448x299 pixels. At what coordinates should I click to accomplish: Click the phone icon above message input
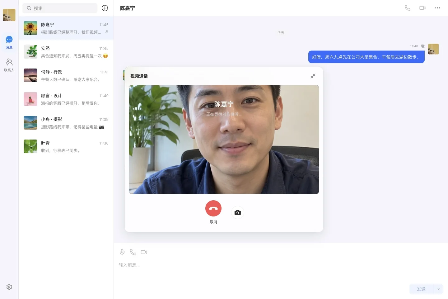(133, 252)
